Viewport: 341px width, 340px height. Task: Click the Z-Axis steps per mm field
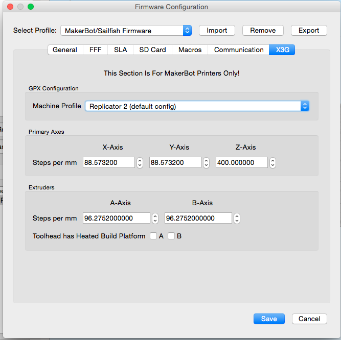click(242, 162)
